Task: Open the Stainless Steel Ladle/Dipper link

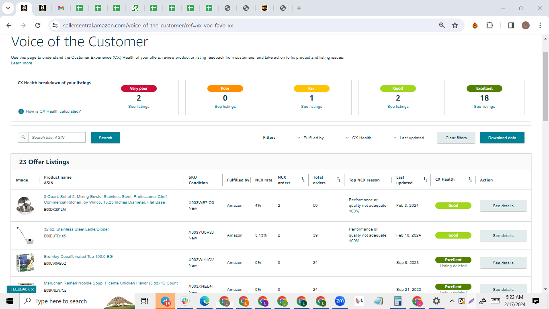Action: tap(76, 229)
